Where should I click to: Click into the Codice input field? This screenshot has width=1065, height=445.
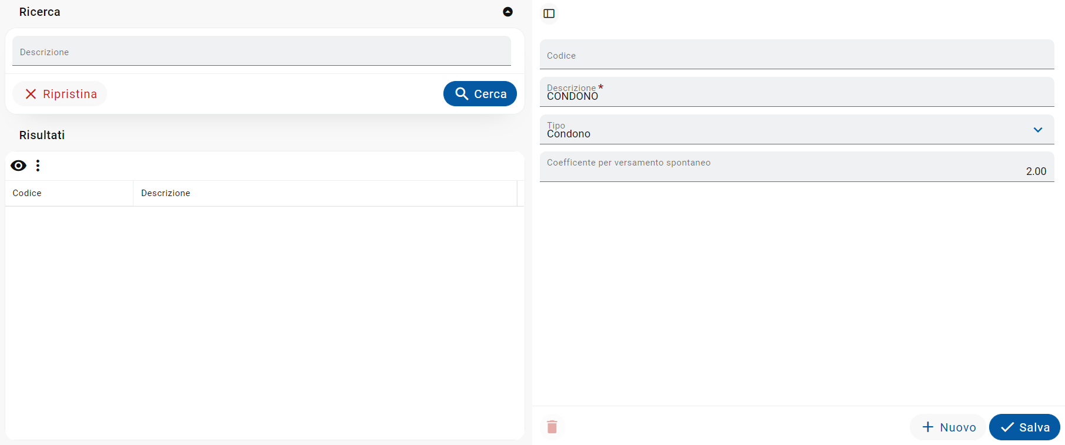point(797,55)
